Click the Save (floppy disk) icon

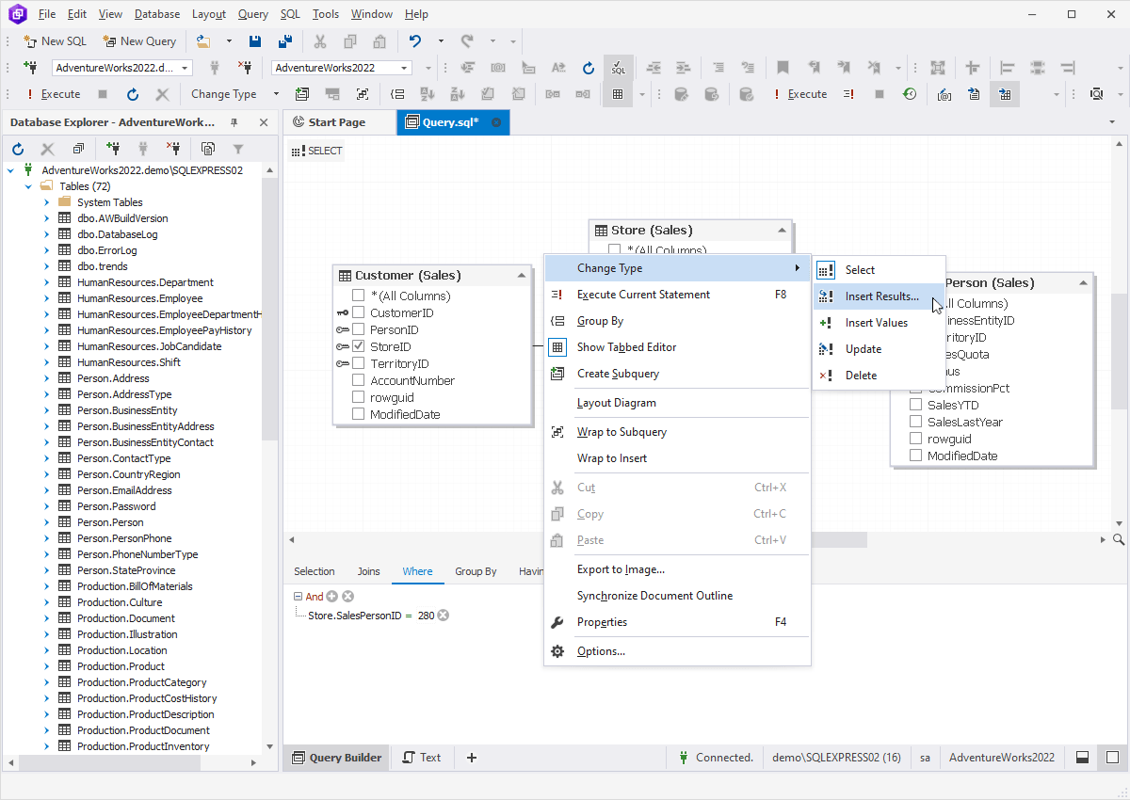click(x=255, y=41)
